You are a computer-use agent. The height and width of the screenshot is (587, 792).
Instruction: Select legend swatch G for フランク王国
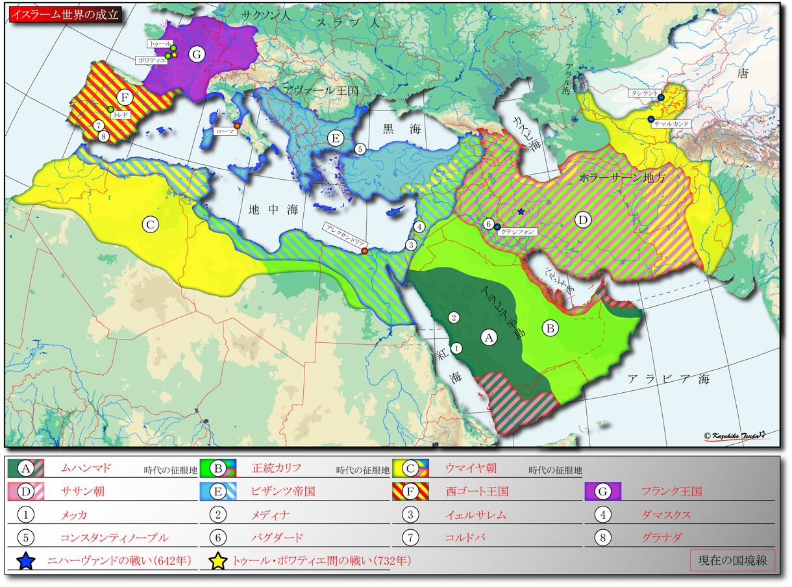click(x=603, y=492)
